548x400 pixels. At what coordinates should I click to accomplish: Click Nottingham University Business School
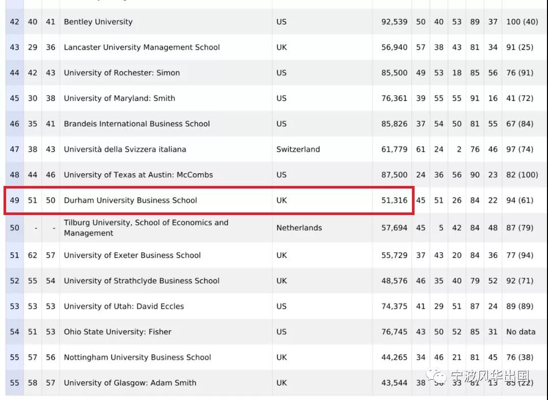tap(138, 357)
